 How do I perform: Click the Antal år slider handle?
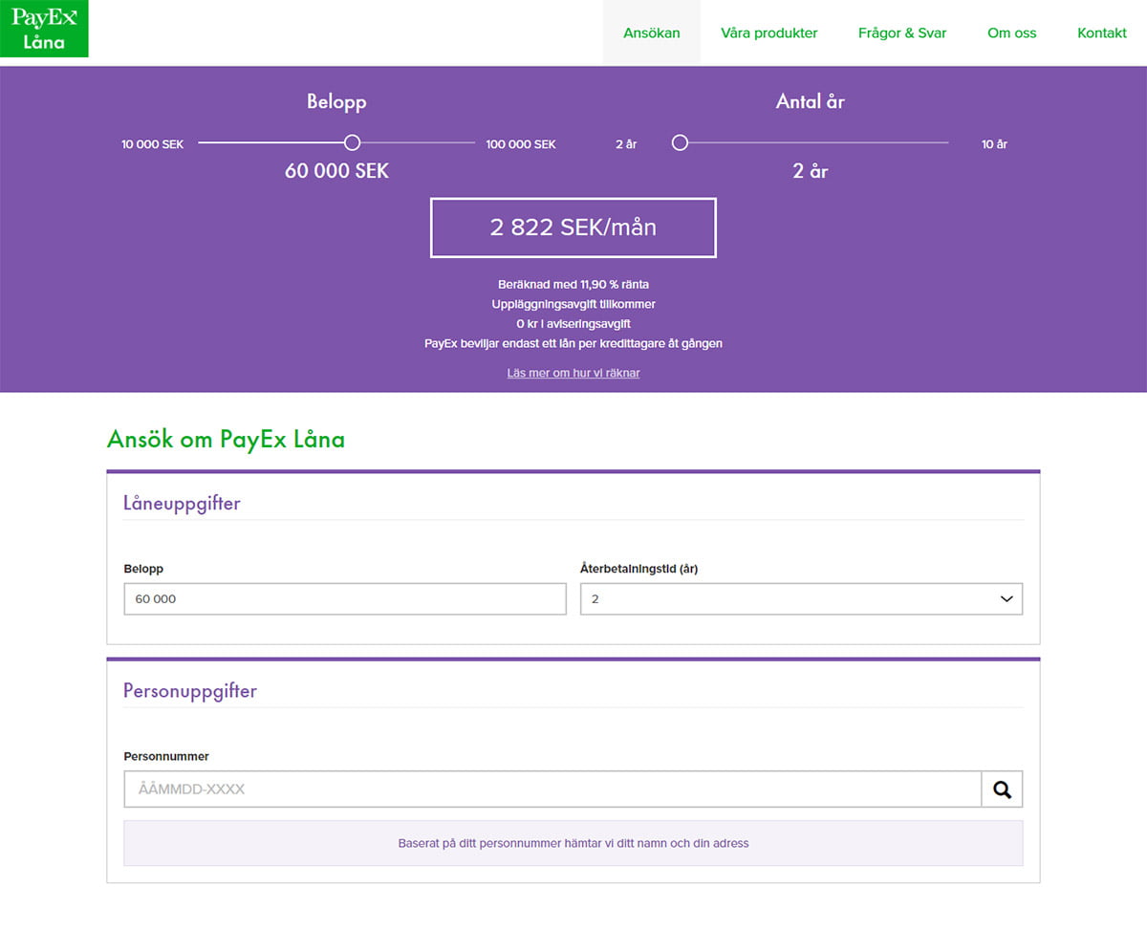[x=680, y=142]
